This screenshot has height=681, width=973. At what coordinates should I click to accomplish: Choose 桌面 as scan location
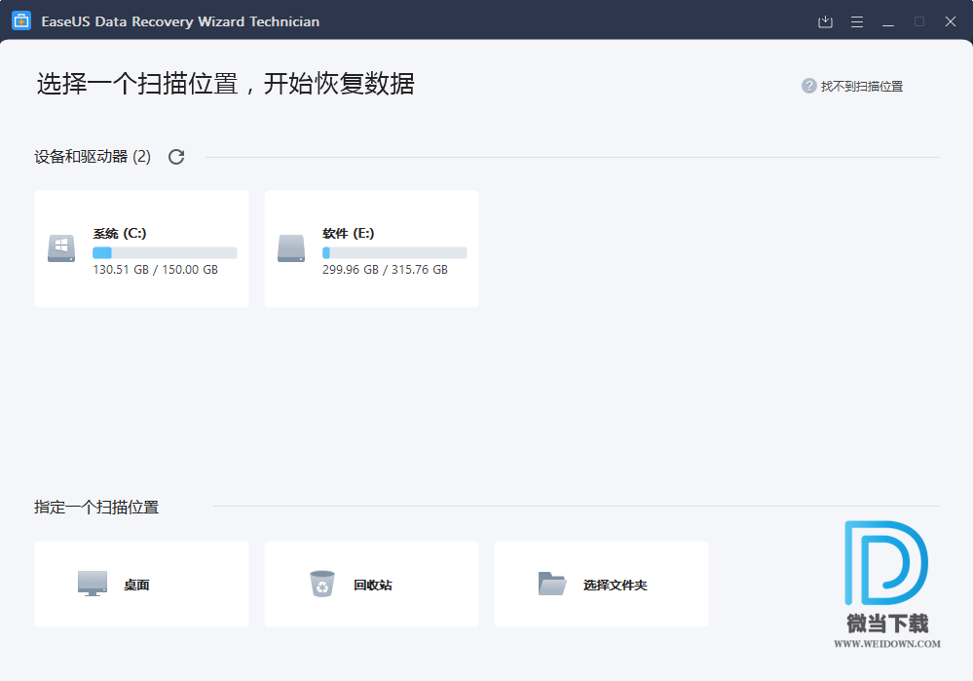tap(141, 585)
